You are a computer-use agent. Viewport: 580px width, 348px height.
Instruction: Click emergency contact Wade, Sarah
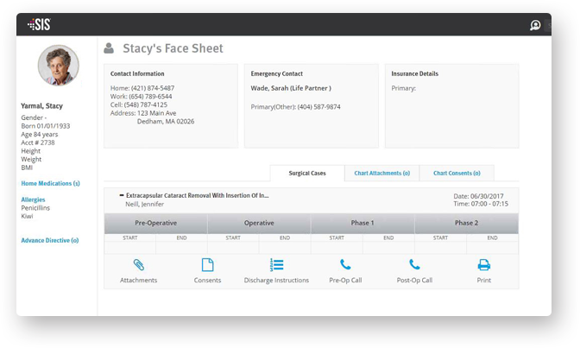coord(291,88)
